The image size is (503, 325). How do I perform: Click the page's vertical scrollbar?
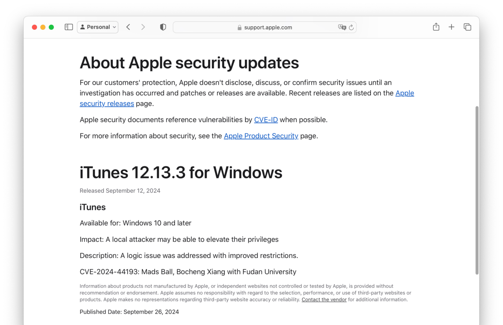tap(477, 190)
